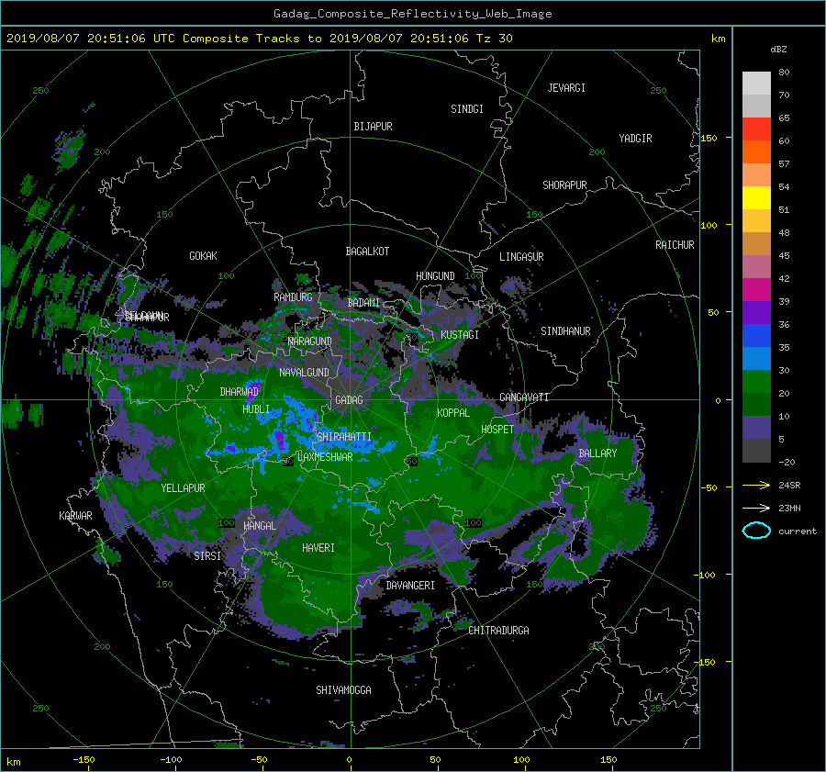Image resolution: width=826 pixels, height=772 pixels.
Task: Click the dBZ legend heading
Action: point(778,49)
